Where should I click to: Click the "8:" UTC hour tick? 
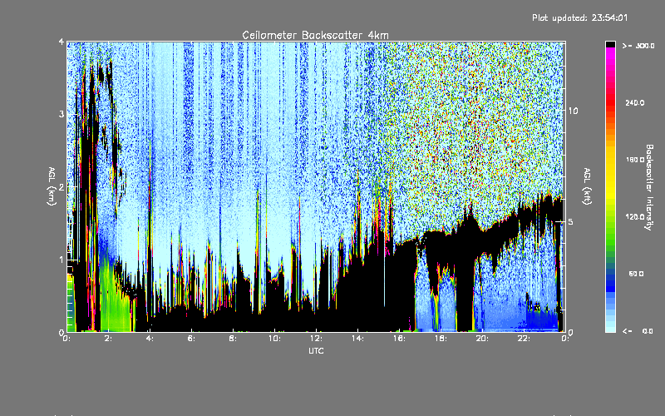(x=233, y=339)
